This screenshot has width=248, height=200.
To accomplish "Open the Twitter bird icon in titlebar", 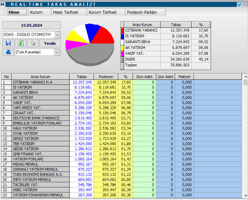I will (240, 4).
